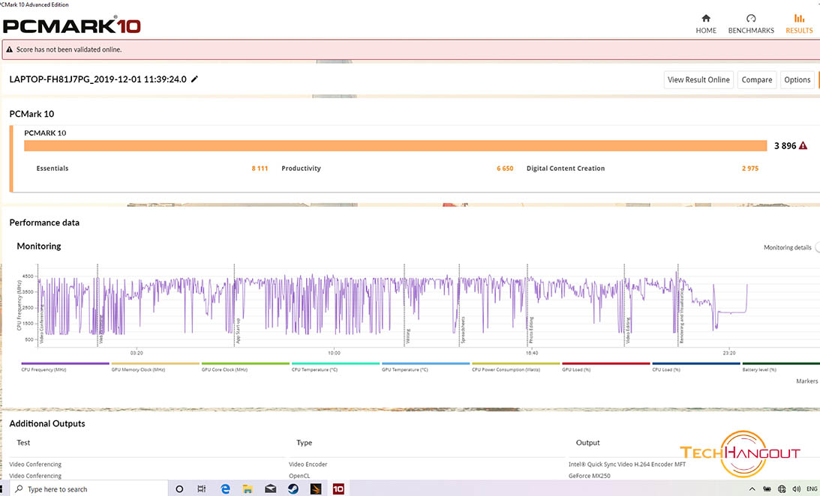Click the App Start-up marker in chart
820x496 pixels.
(237, 330)
